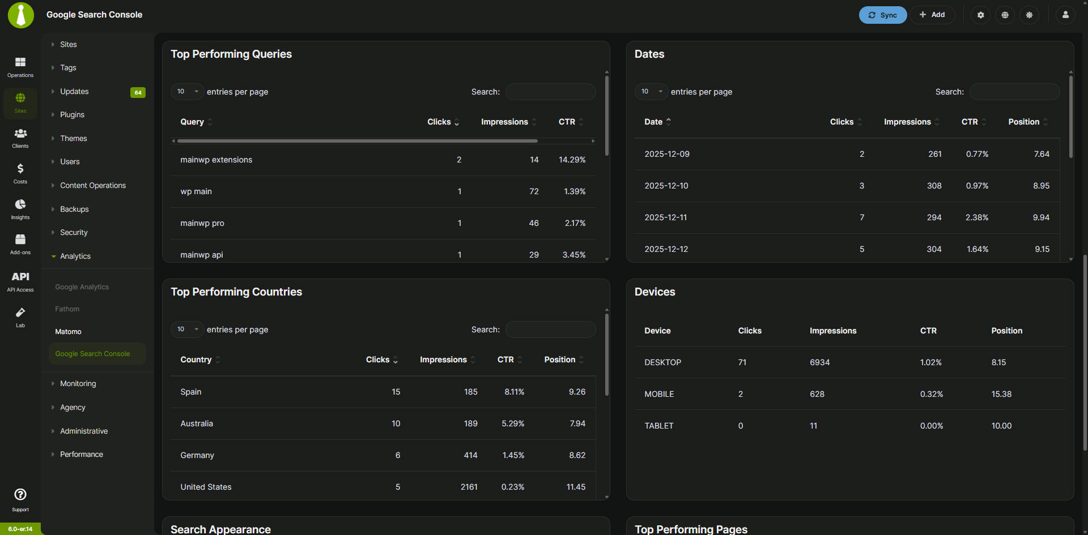Sort the Dates table by CTR
Screen dimensions: 1088x535
tap(974, 122)
